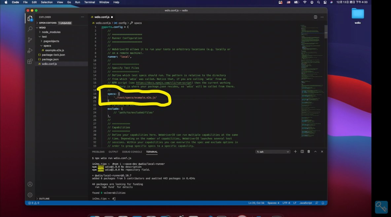Open editor More Actions menu
391x217 pixels.
coord(322,17)
